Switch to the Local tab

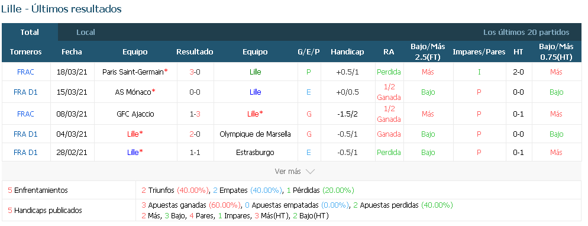click(x=86, y=32)
